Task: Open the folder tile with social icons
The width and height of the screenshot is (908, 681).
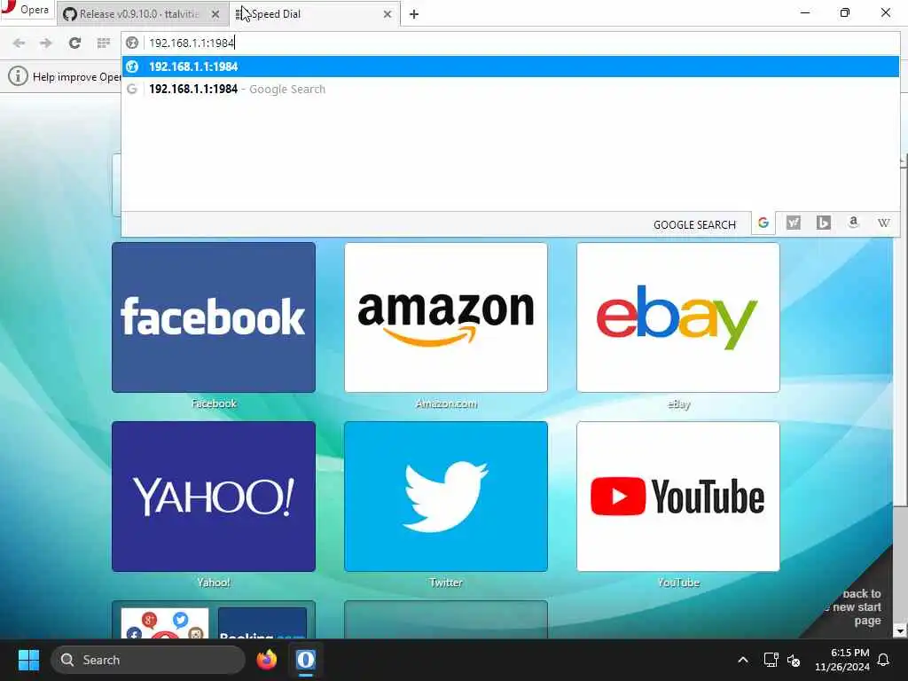Action: tap(214, 620)
